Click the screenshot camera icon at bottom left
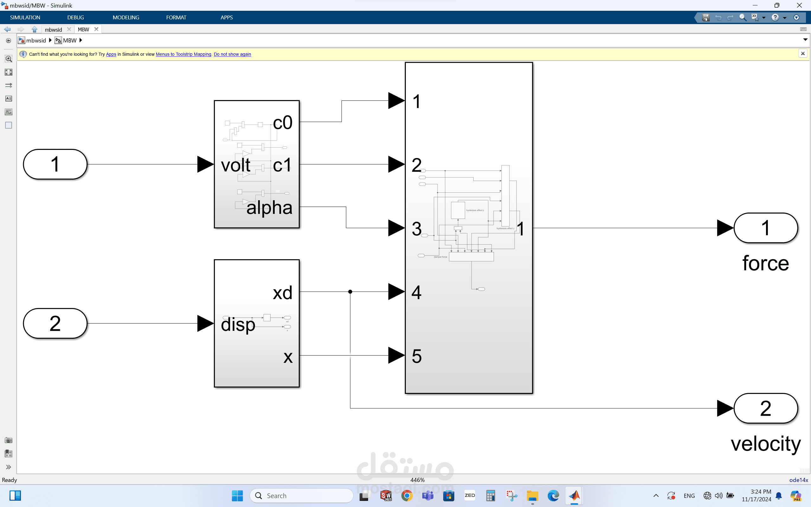The width and height of the screenshot is (811, 507). pos(8,440)
